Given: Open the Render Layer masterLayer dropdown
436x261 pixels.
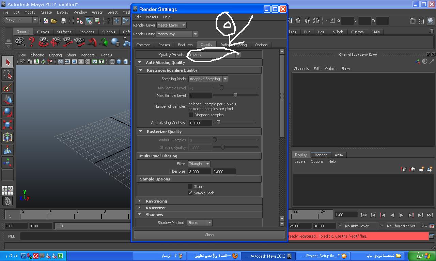Looking at the screenshot, I should click(x=171, y=25).
